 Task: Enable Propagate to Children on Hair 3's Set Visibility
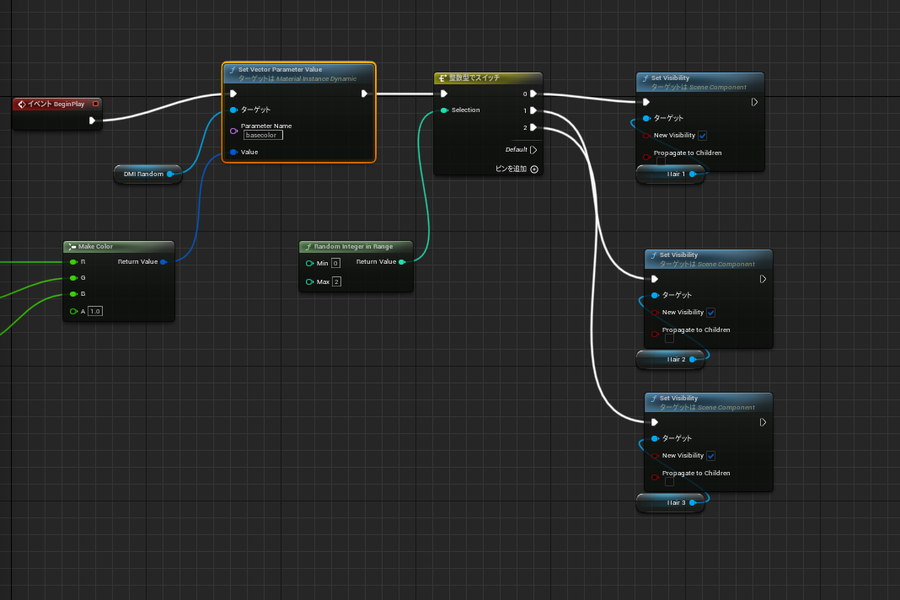pyautogui.click(x=669, y=482)
